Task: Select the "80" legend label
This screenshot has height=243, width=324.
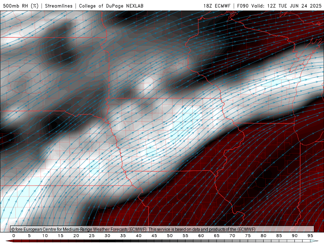Action: 263,236
